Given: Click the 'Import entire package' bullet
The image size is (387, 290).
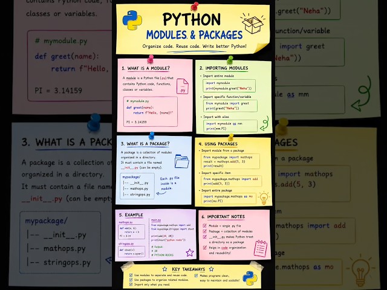Looking at the screenshot, I should tap(216, 190).
